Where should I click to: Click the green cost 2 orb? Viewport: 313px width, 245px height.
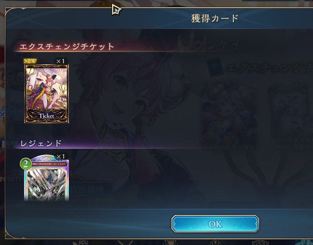tap(26, 164)
